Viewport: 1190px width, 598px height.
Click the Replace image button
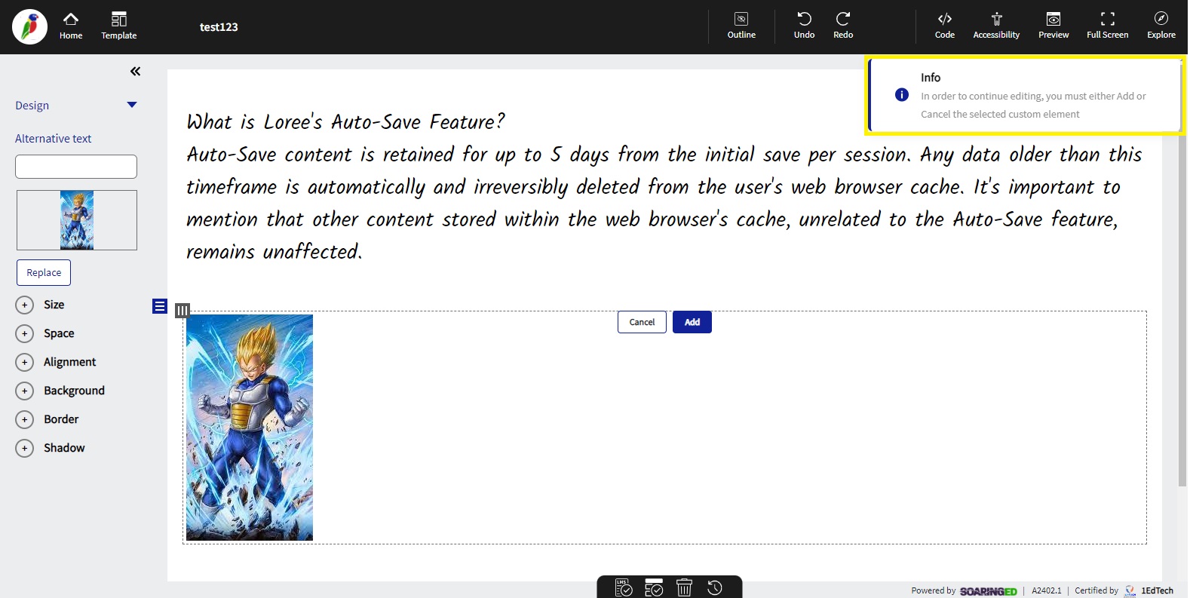(x=44, y=272)
